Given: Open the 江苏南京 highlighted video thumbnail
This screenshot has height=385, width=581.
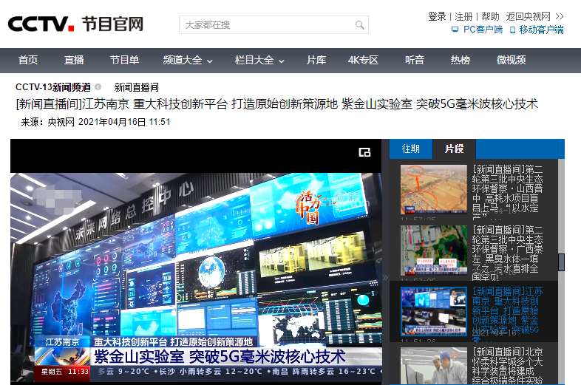Looking at the screenshot, I should click(x=433, y=311).
